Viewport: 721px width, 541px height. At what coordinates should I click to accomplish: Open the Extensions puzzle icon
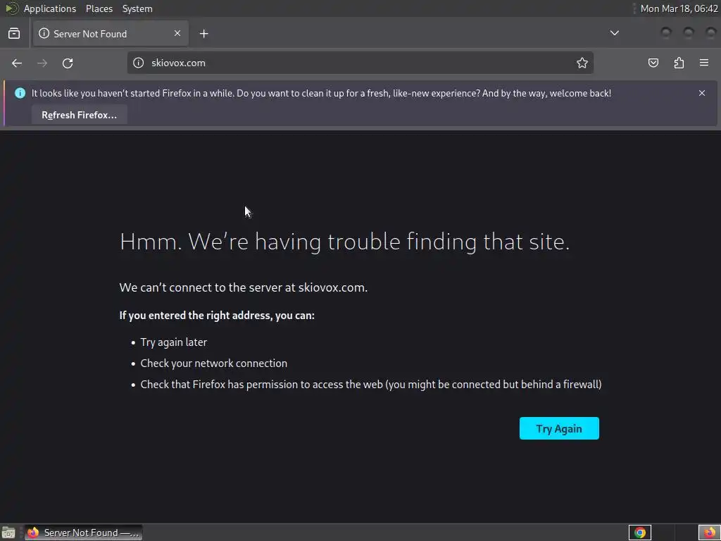tap(679, 63)
